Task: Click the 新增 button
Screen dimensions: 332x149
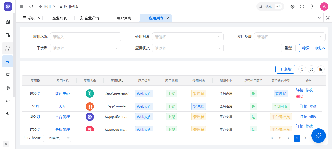Action: pos(285,69)
